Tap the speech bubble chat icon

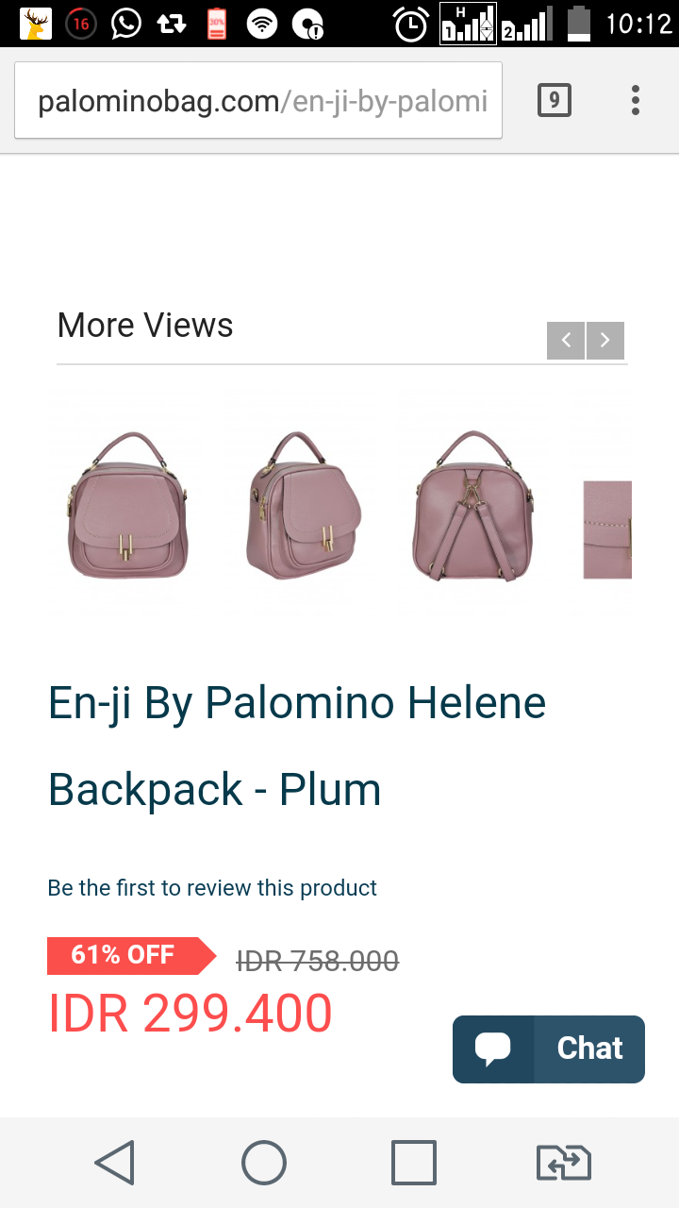pyautogui.click(x=493, y=1049)
